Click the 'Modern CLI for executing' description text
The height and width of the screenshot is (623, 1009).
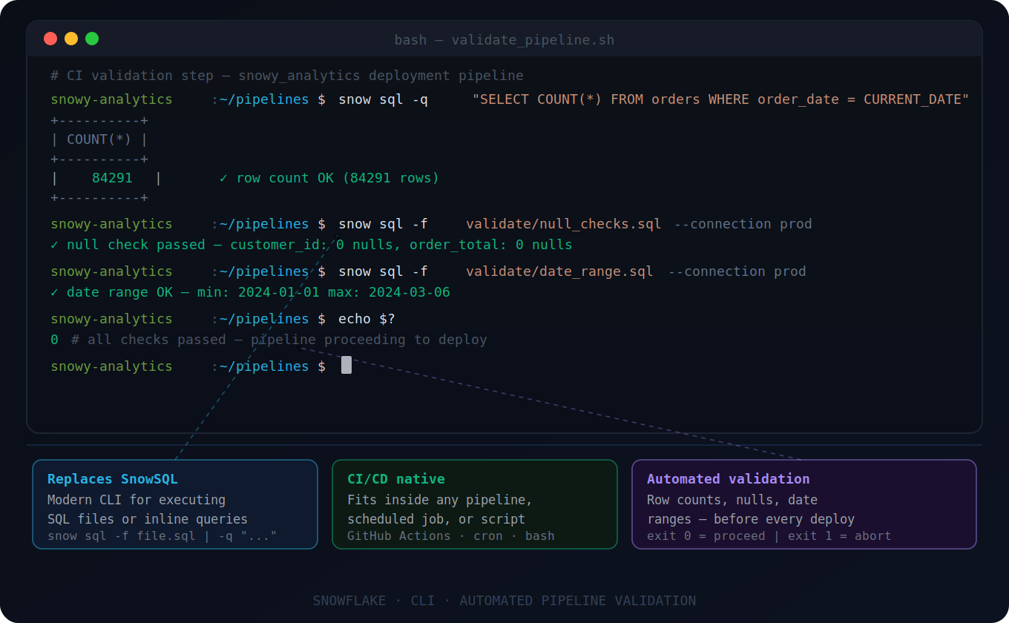(x=137, y=500)
